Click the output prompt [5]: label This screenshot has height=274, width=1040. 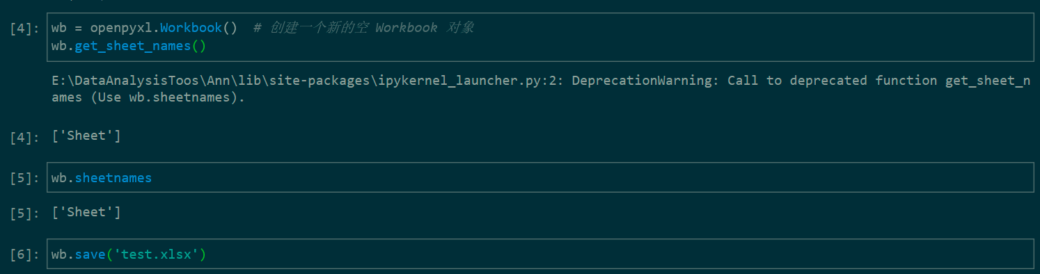(25, 213)
